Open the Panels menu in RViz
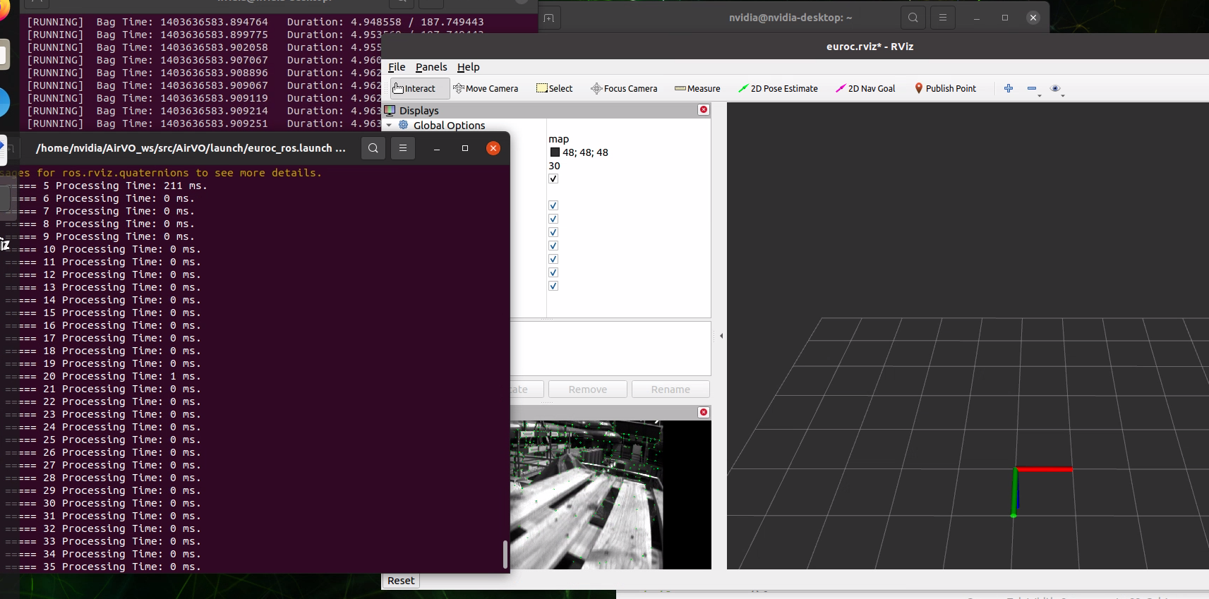1209x599 pixels. (431, 67)
